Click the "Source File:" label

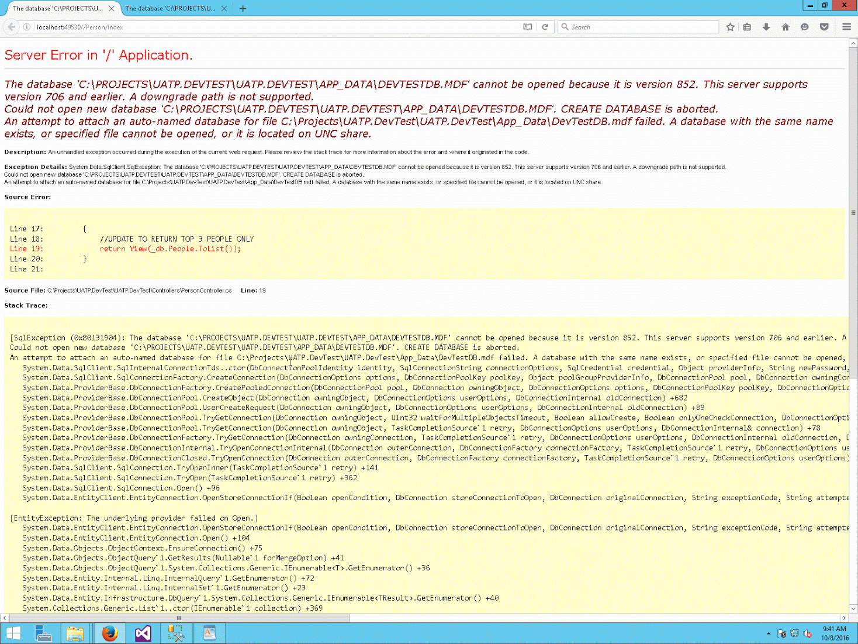pyautogui.click(x=25, y=291)
